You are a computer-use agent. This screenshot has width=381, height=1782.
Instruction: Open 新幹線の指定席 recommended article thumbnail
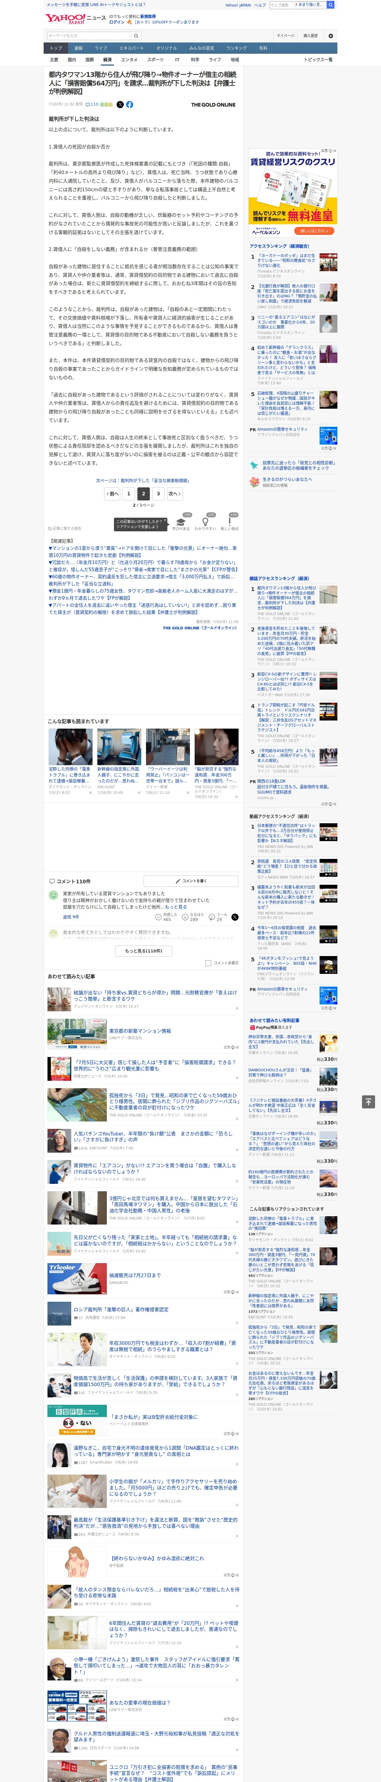click(119, 746)
